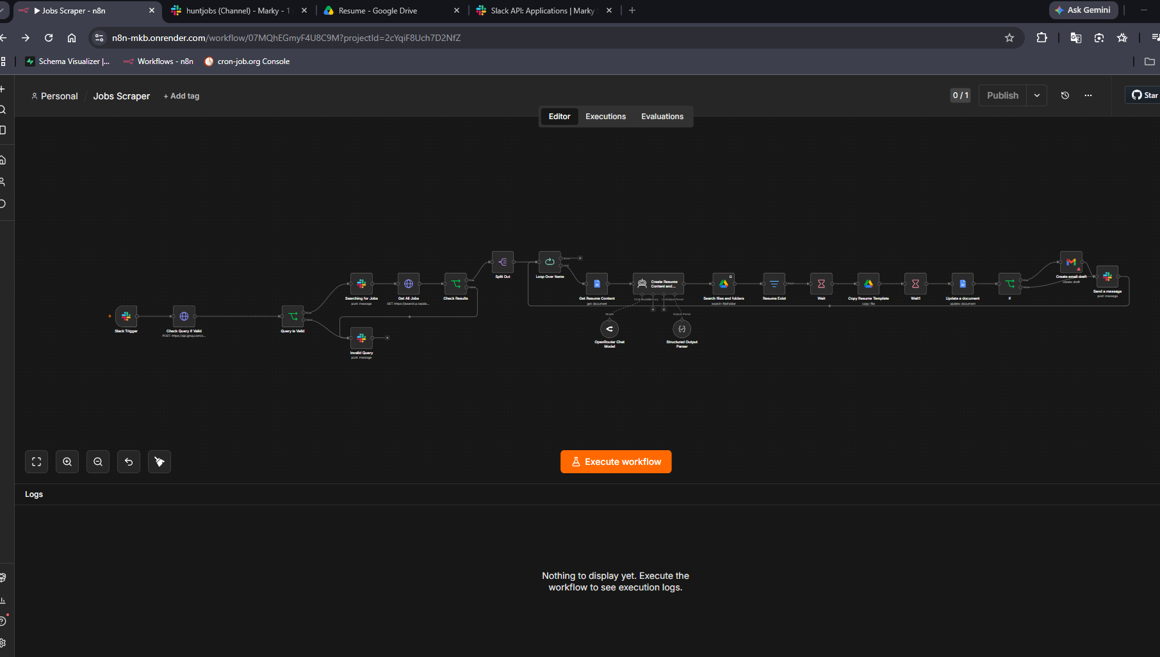The width and height of the screenshot is (1160, 657).
Task: Select the Get Resume Content node
Action: coord(597,284)
